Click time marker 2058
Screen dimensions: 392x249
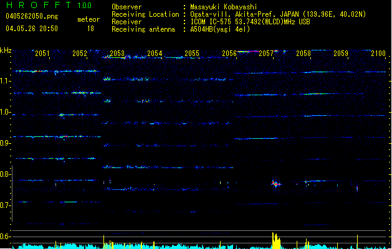304,54
